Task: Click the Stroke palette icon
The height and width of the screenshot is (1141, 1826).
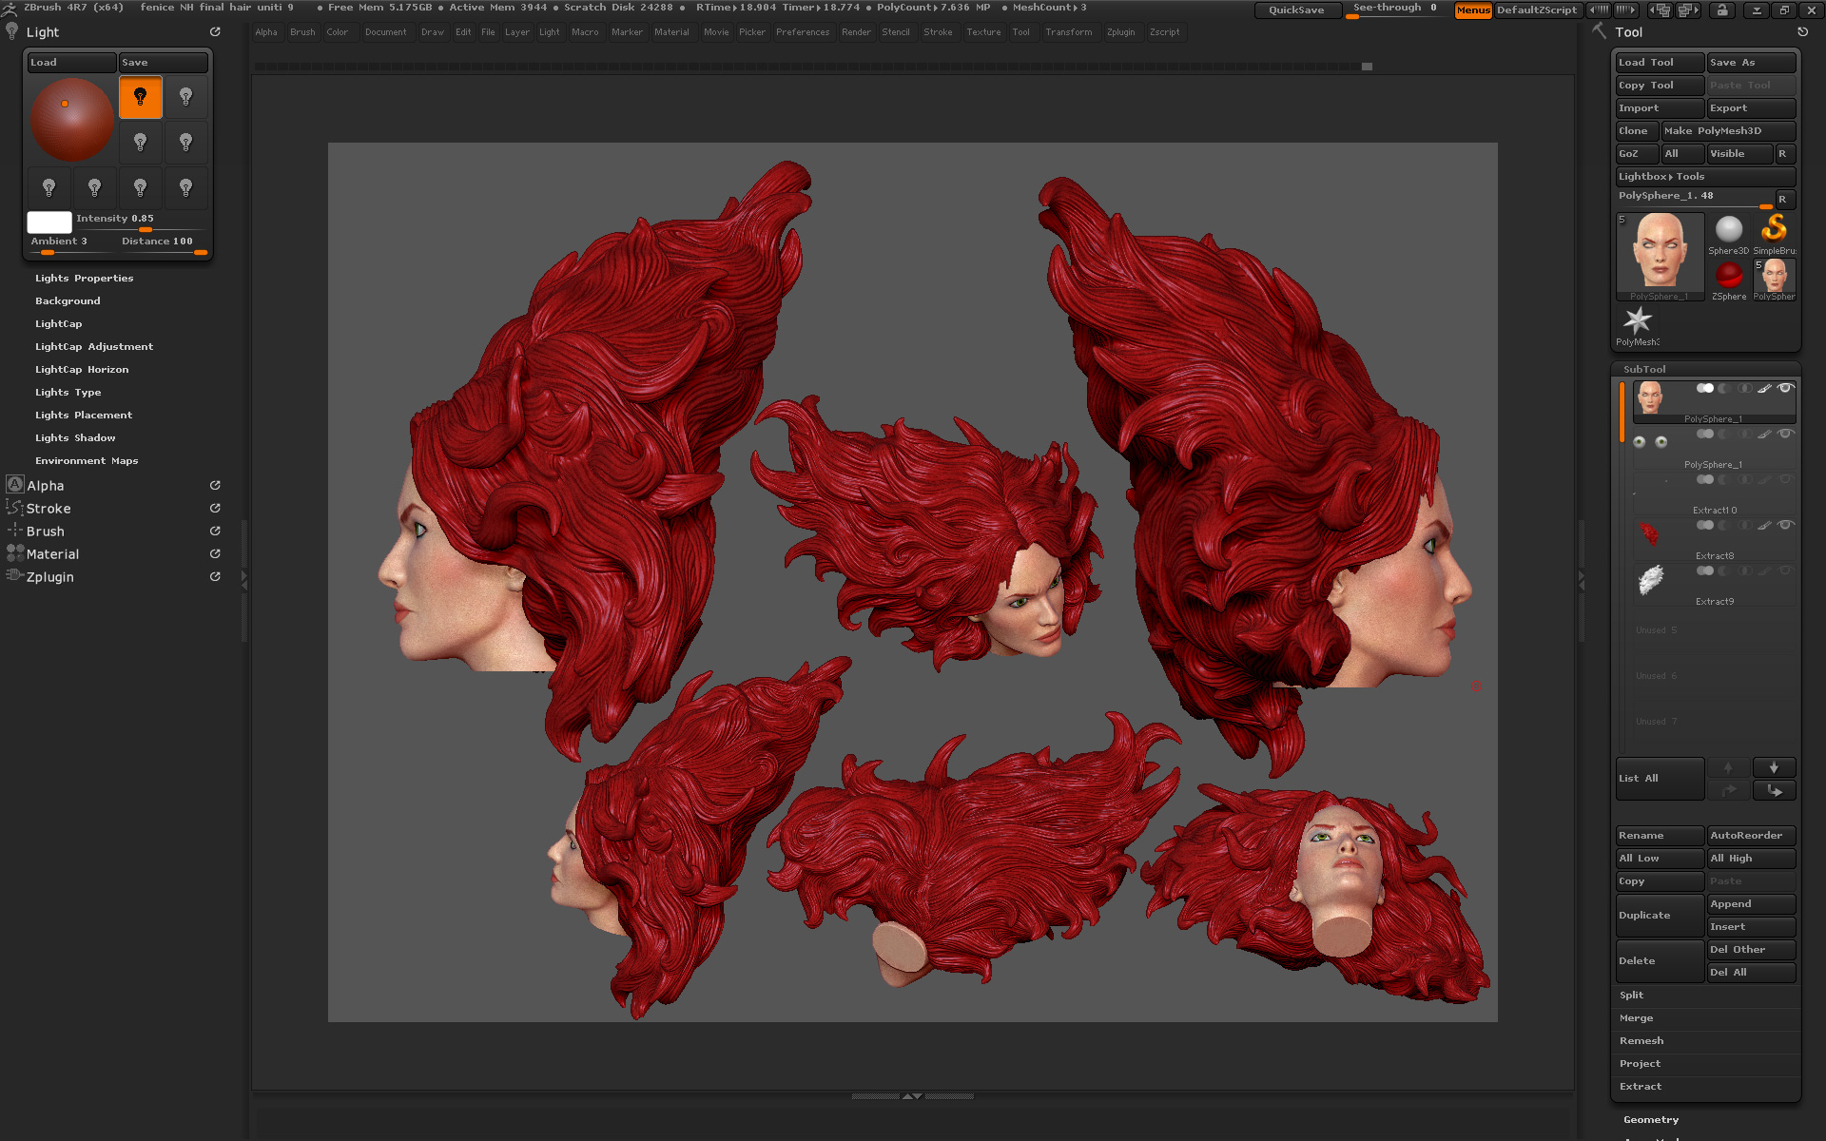Action: pos(15,508)
